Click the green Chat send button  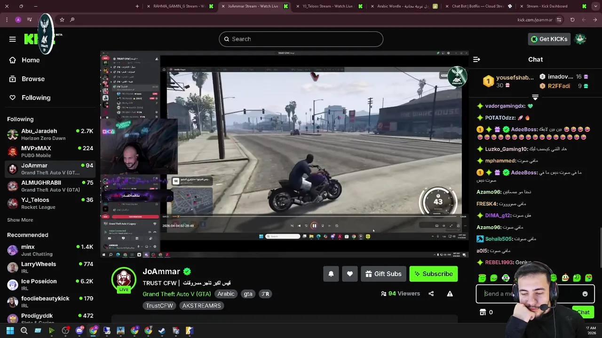[x=583, y=312]
